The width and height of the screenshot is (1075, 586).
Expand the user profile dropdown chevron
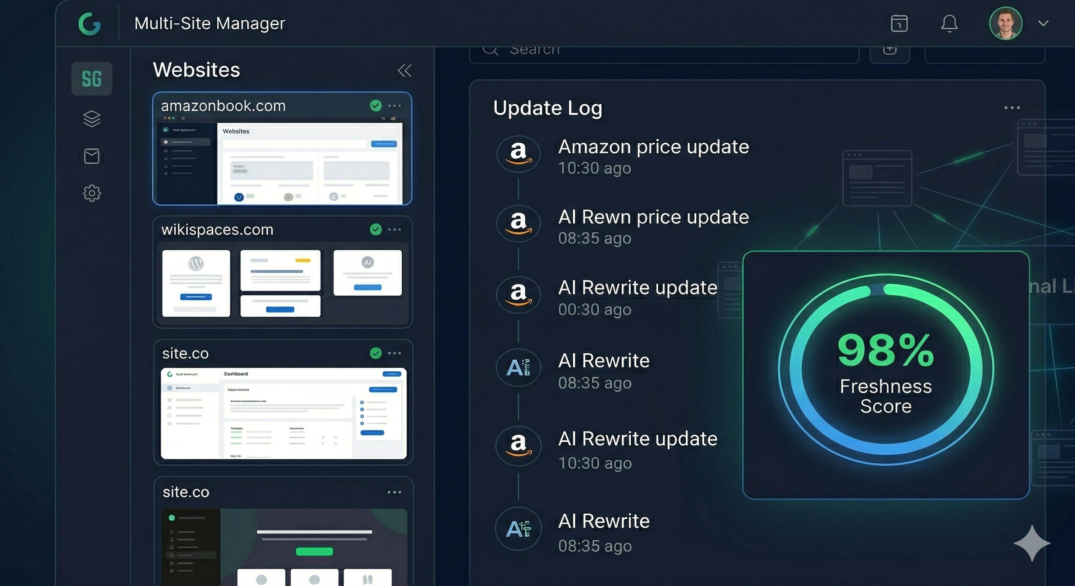click(x=1043, y=23)
